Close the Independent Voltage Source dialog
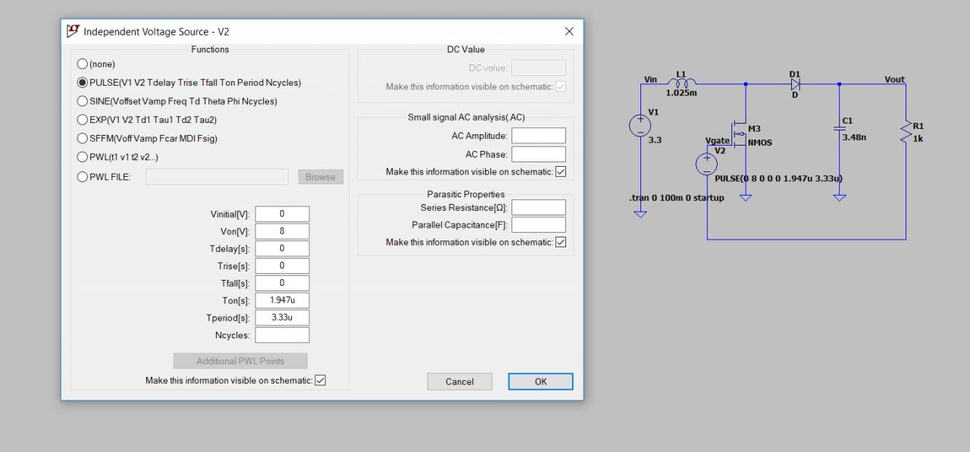Viewport: 970px width, 452px height. pos(569,31)
